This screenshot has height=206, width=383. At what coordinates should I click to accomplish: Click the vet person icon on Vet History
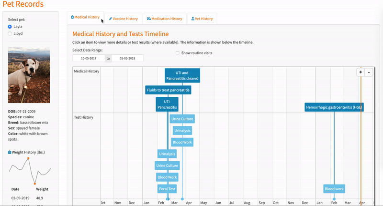point(192,19)
